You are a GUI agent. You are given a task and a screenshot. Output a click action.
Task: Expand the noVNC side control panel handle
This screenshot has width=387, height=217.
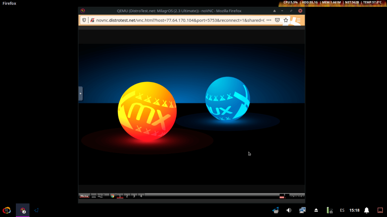[x=80, y=93]
